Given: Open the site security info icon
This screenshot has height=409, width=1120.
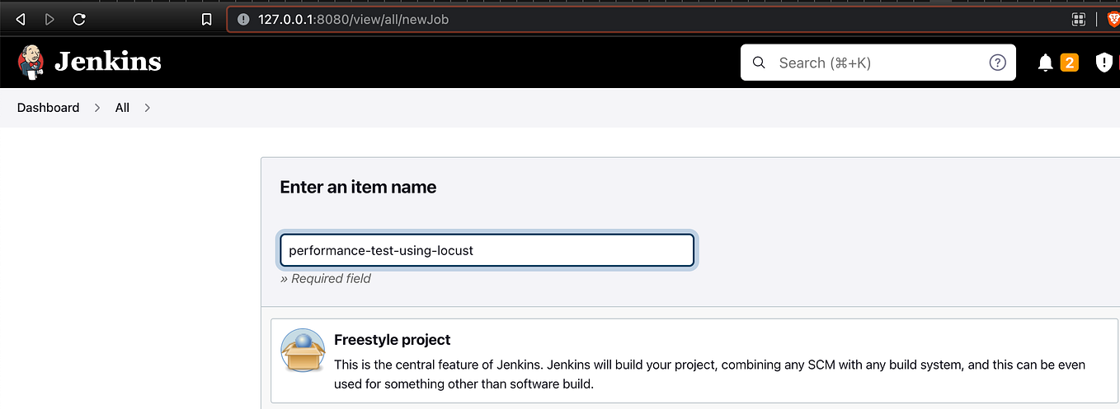Looking at the screenshot, I should [x=243, y=19].
